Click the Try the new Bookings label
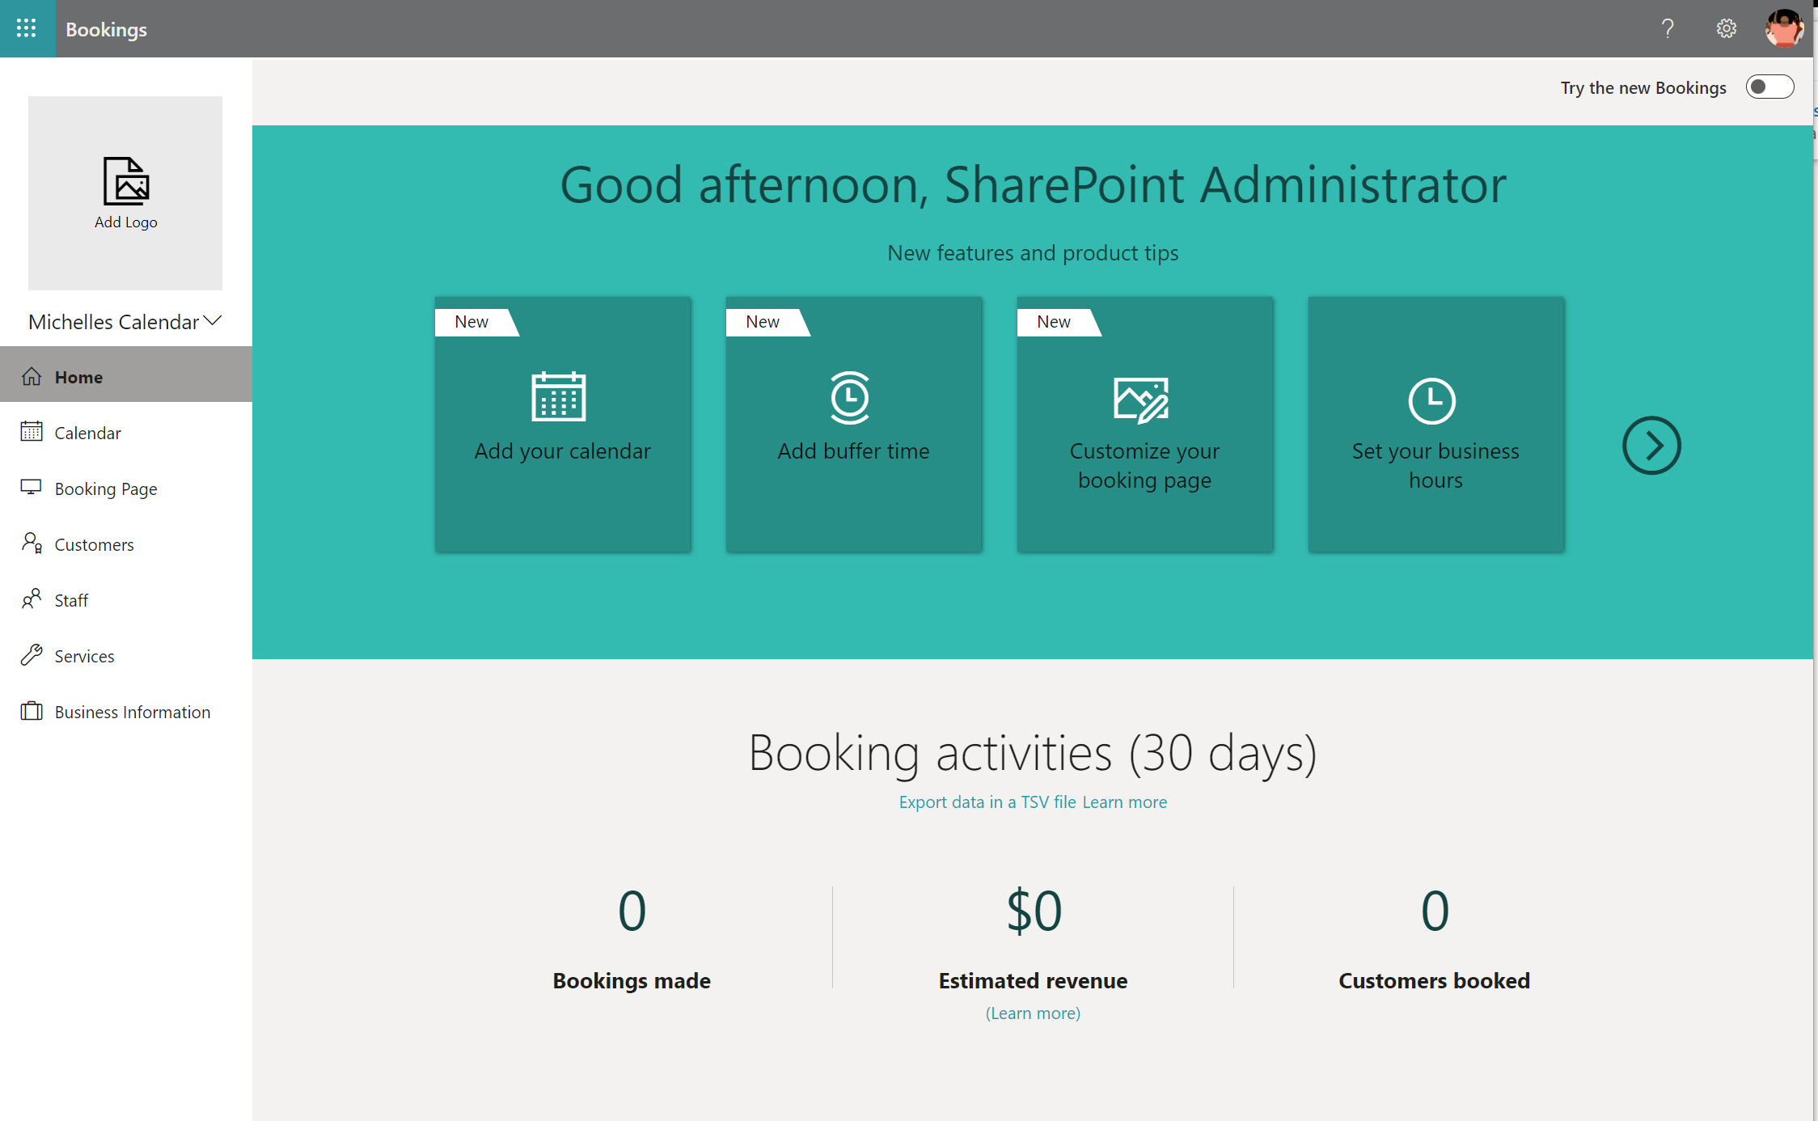The image size is (1818, 1121). (x=1643, y=87)
